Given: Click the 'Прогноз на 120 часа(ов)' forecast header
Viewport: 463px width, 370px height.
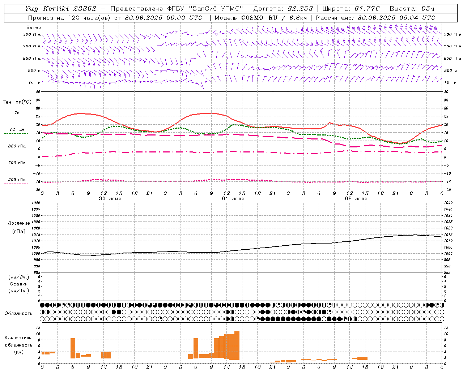Looking at the screenshot, I should tap(69, 18).
